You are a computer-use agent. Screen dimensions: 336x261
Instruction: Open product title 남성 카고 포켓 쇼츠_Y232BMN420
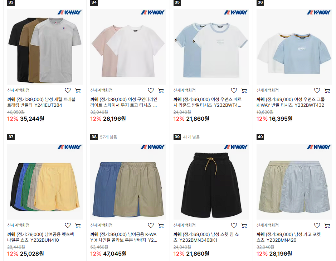288,237
